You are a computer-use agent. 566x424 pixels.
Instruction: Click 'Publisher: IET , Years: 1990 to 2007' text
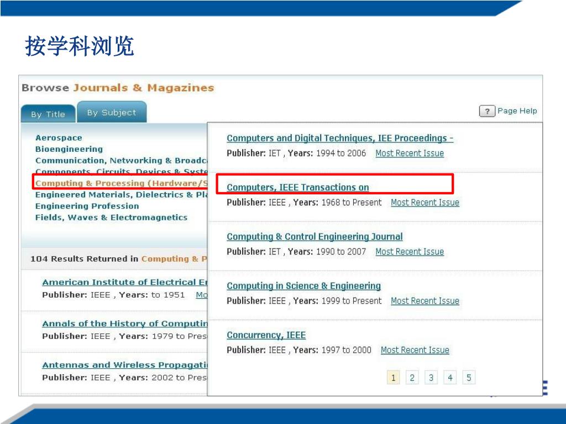(x=296, y=252)
